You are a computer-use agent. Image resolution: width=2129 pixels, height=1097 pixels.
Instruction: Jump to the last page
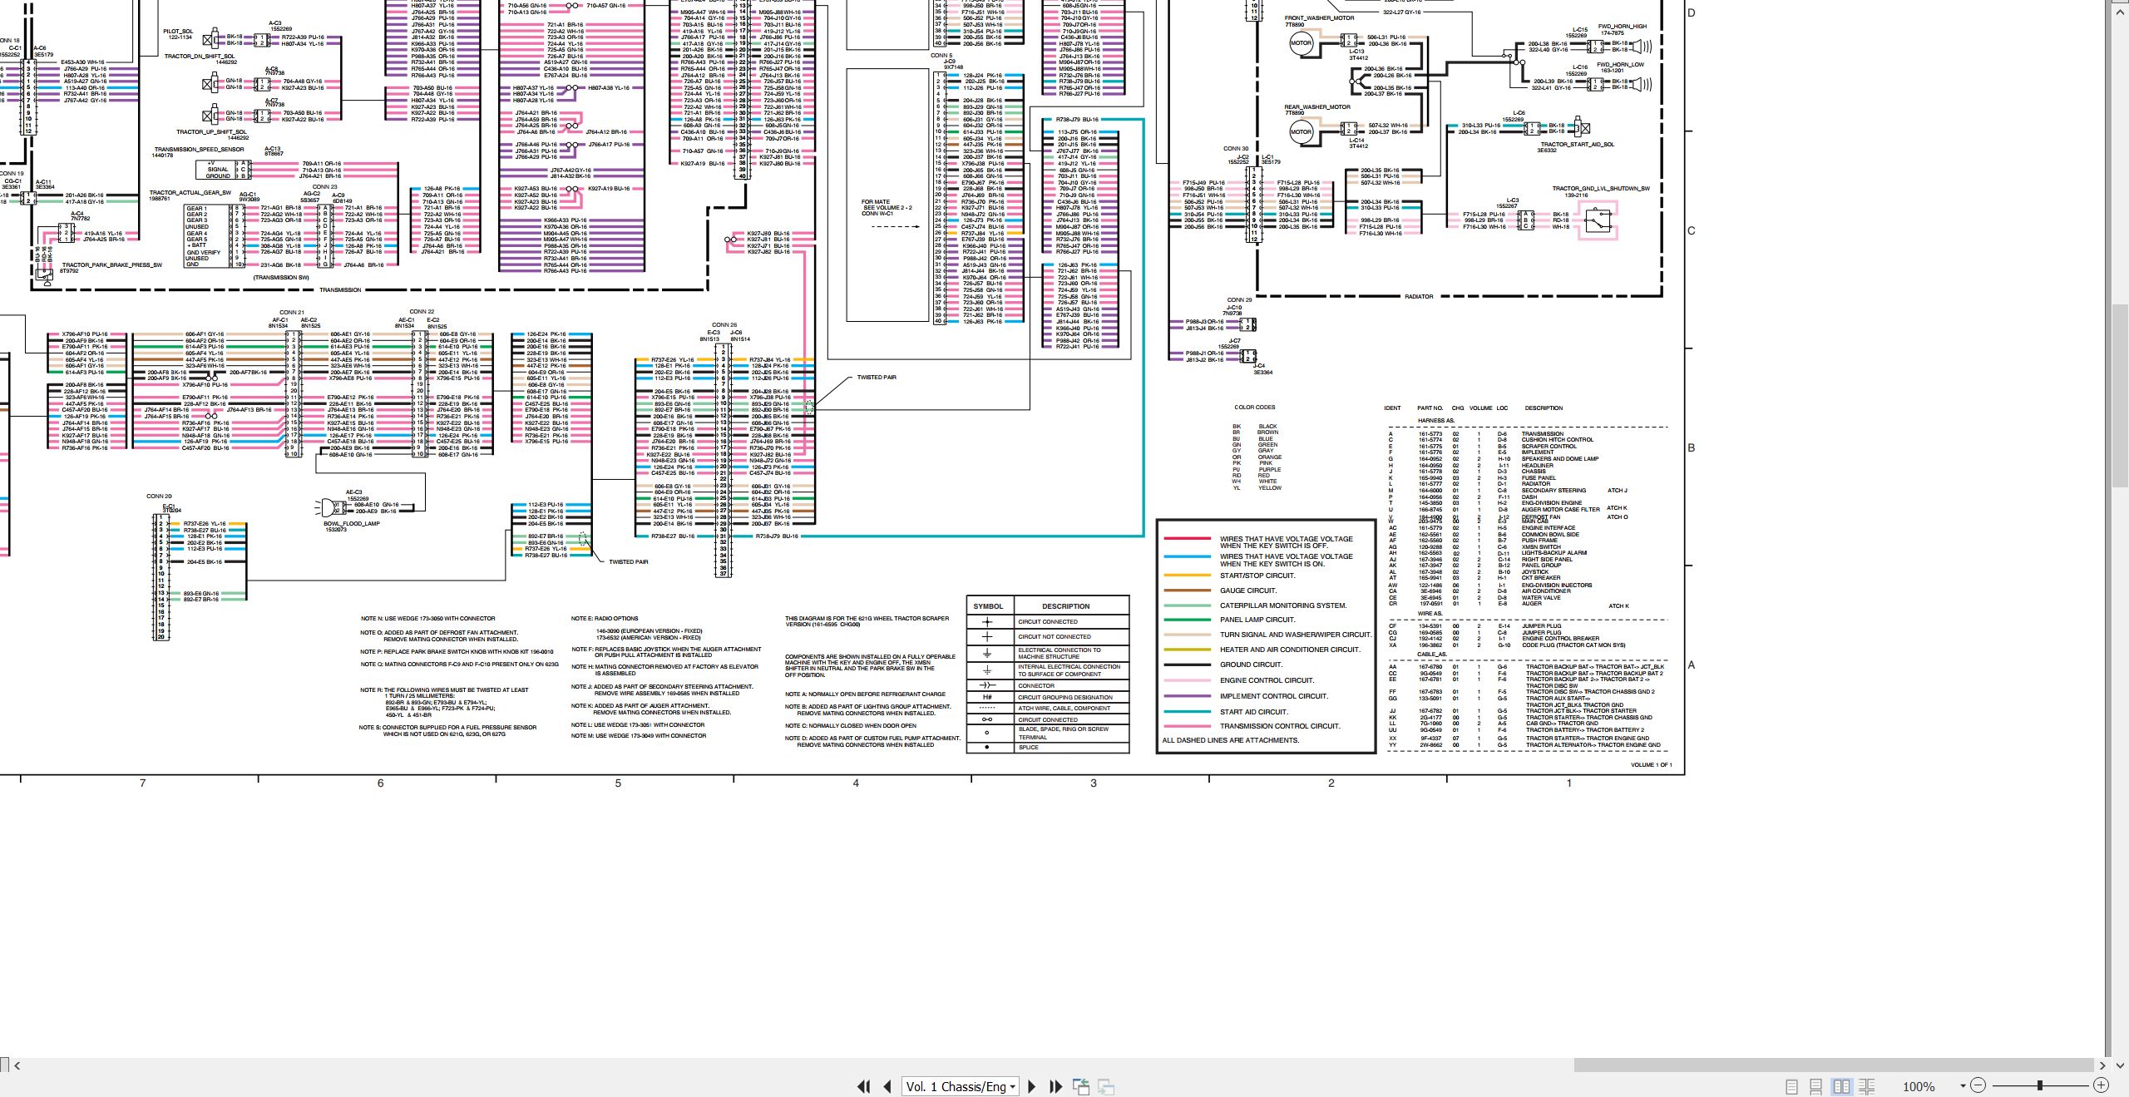pyautogui.click(x=1056, y=1086)
